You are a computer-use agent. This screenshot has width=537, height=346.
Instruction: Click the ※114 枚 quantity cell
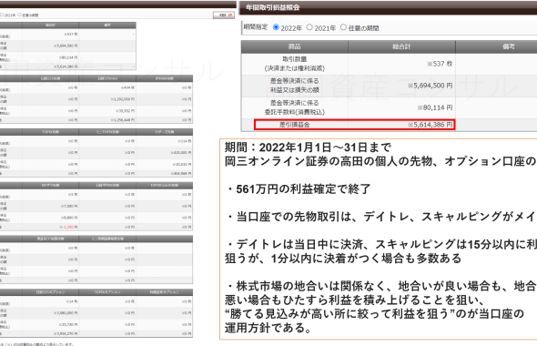tap(185, 141)
